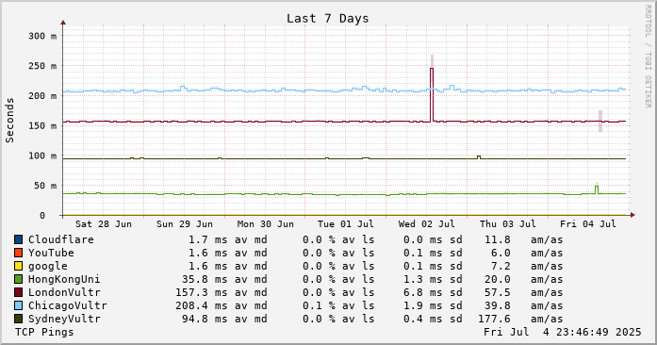Click the ChicagoVultr '208.4 ms' median value
Image resolution: width=657 pixels, height=345 pixels.
[x=201, y=305]
